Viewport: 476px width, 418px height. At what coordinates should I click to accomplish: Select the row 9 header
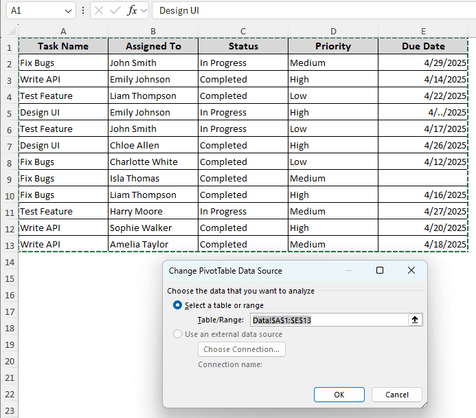(x=9, y=179)
